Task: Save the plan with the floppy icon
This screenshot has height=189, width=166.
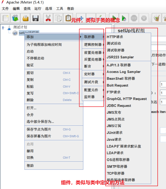Action: [x=35, y=18]
